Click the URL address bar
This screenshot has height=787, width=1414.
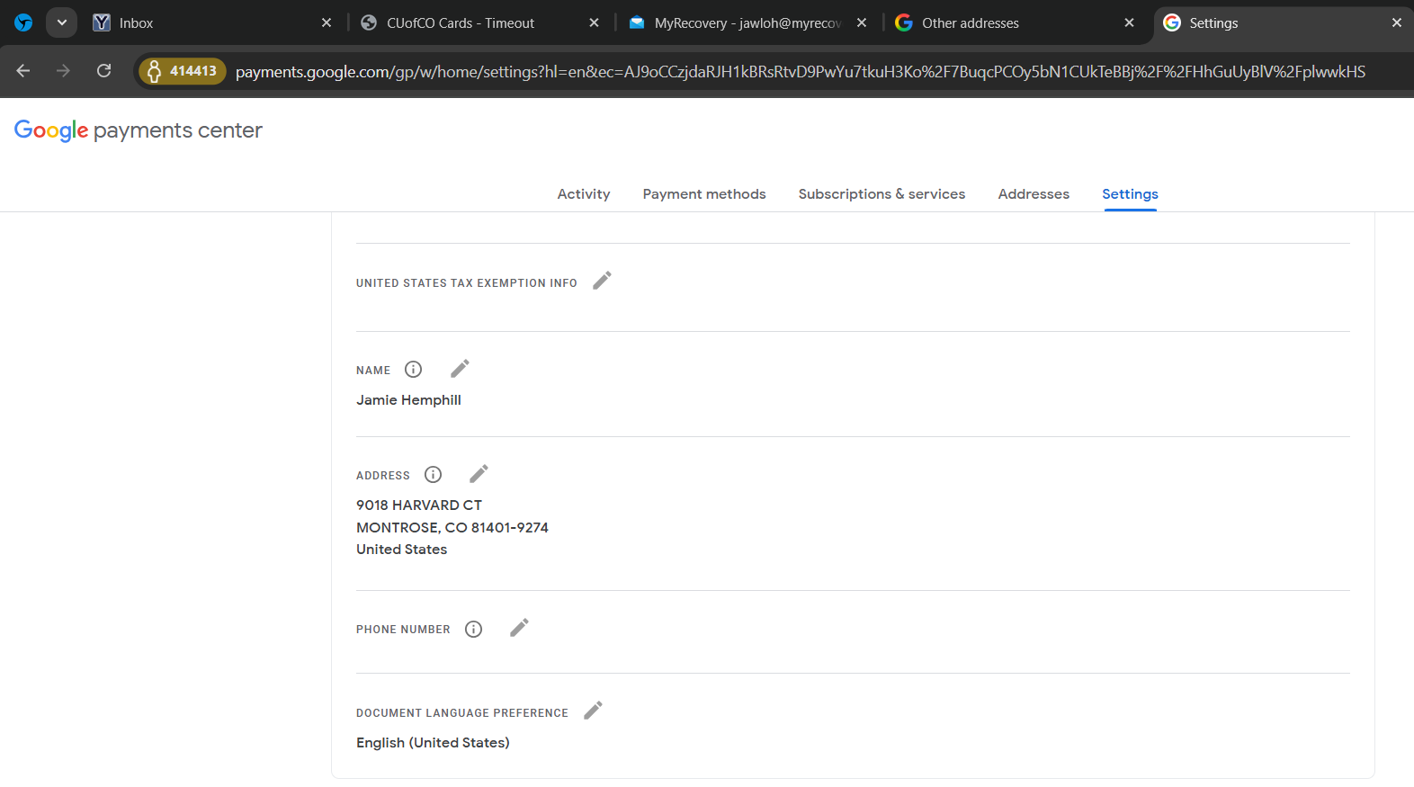tap(799, 72)
